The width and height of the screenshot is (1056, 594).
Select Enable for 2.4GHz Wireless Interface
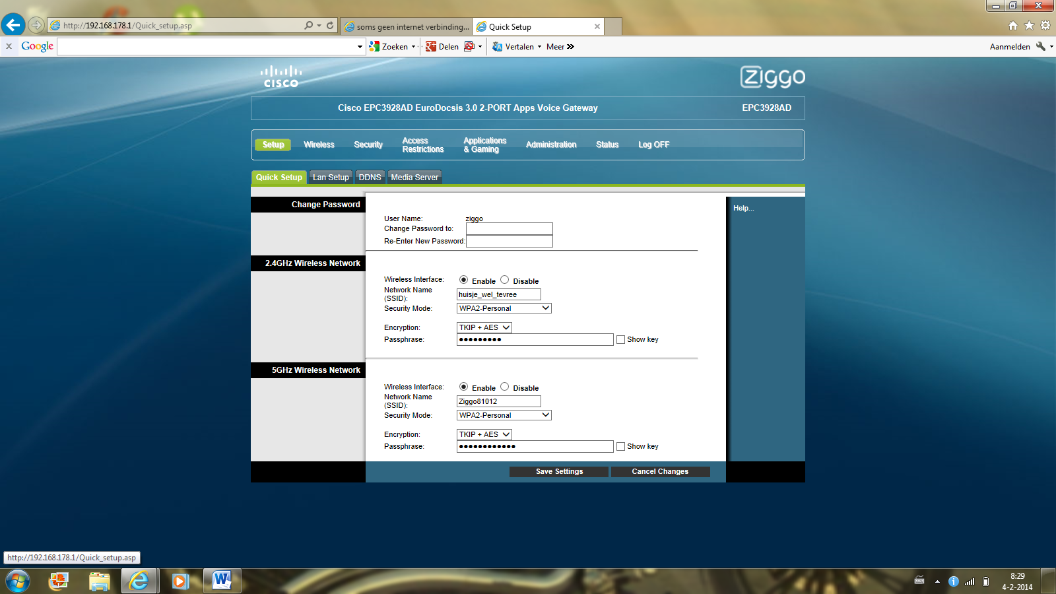(x=464, y=280)
